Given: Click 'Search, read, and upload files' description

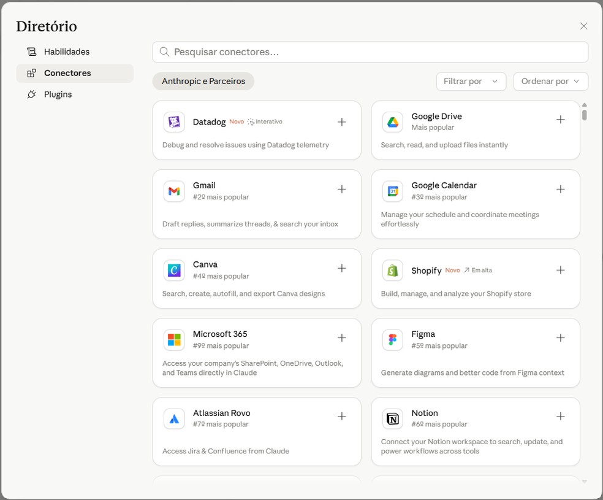Looking at the screenshot, I should [x=444, y=145].
